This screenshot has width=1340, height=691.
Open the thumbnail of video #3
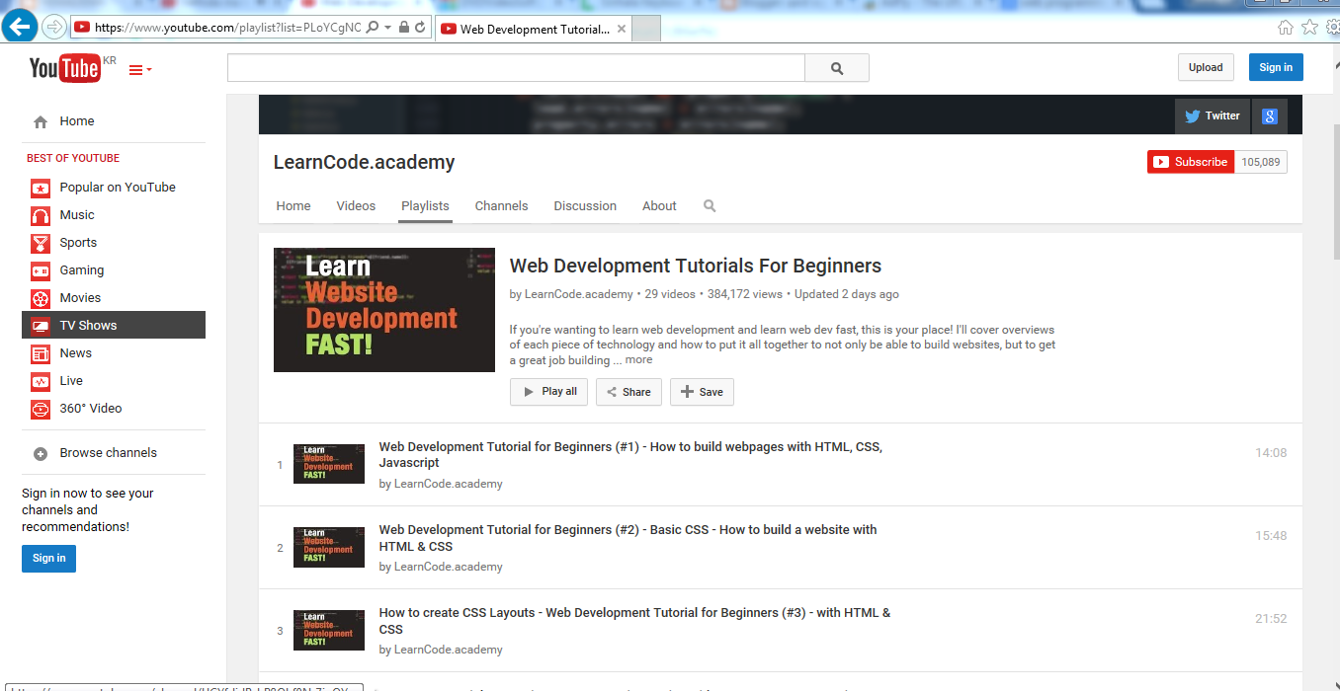click(x=329, y=630)
